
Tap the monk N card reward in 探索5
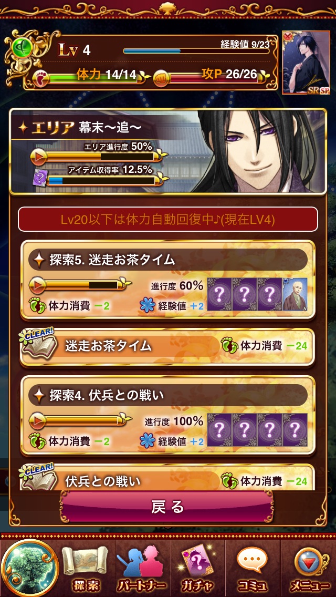(x=295, y=294)
